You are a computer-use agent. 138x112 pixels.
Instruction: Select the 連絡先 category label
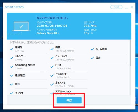point(19,47)
